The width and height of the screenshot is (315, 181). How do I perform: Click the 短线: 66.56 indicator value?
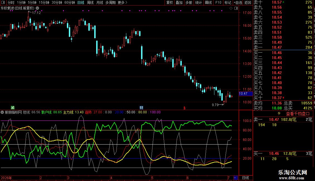point(31,112)
